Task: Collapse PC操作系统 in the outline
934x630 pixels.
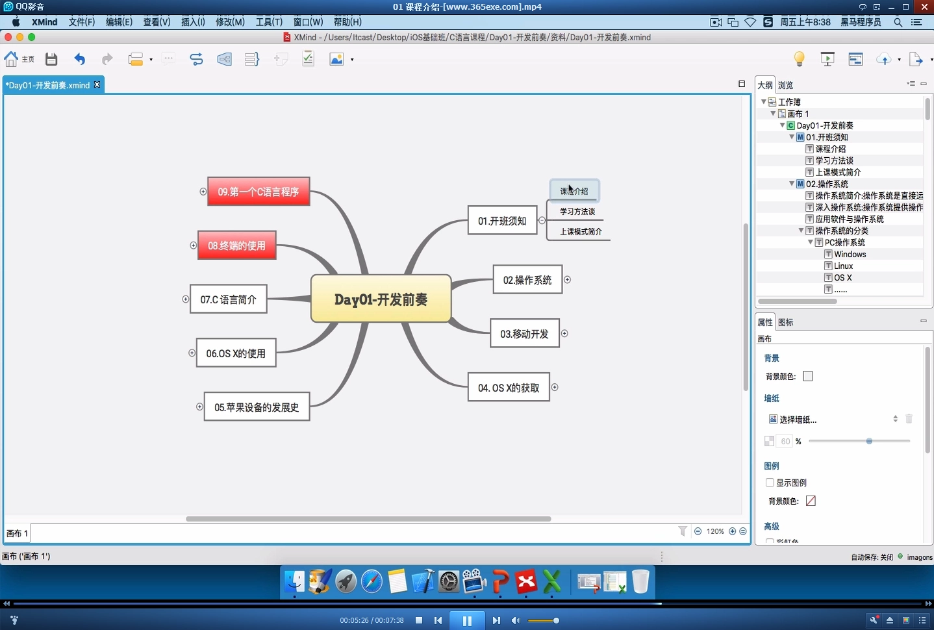Action: [x=811, y=242]
